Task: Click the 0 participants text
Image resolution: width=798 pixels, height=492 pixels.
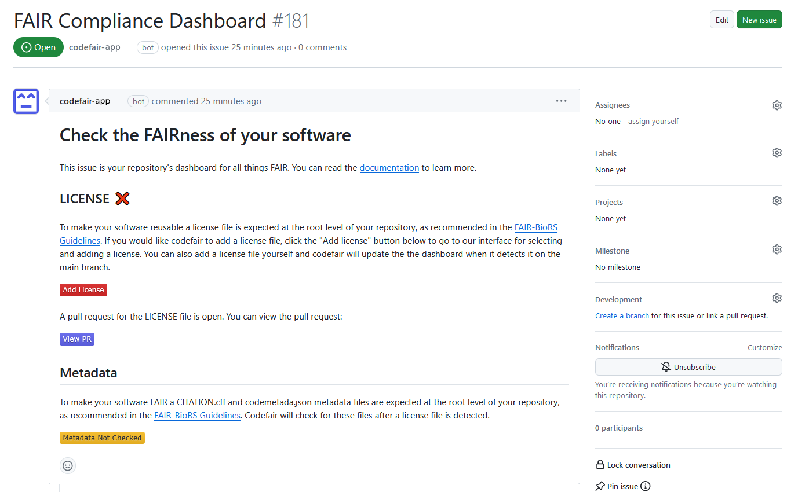Action: (x=619, y=428)
